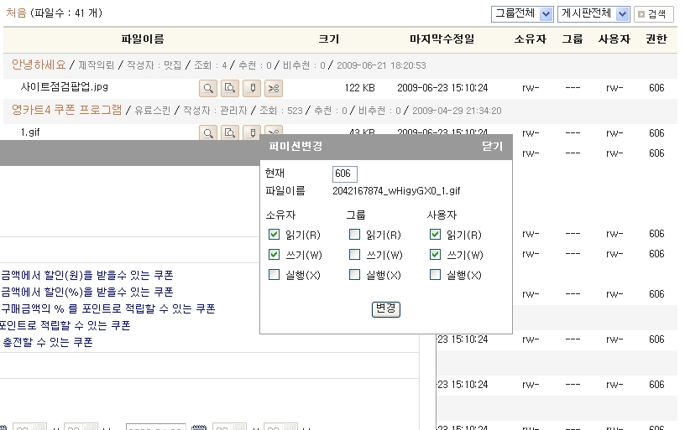Open the 처음 link at top
Viewport: 685px width, 430px height.
coord(16,13)
